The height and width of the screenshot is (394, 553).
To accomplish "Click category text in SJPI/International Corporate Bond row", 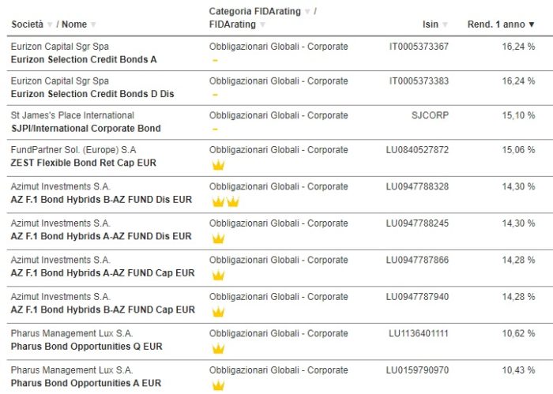I will click(278, 115).
